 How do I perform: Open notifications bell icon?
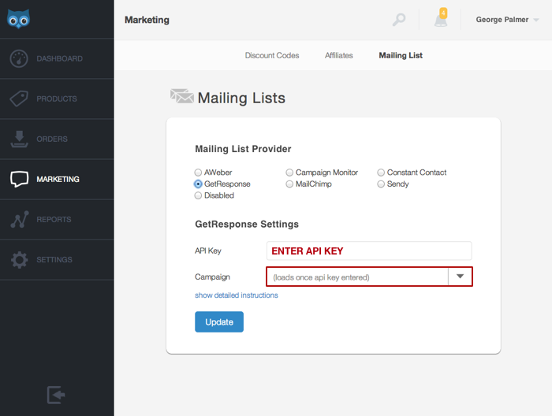[x=440, y=20]
